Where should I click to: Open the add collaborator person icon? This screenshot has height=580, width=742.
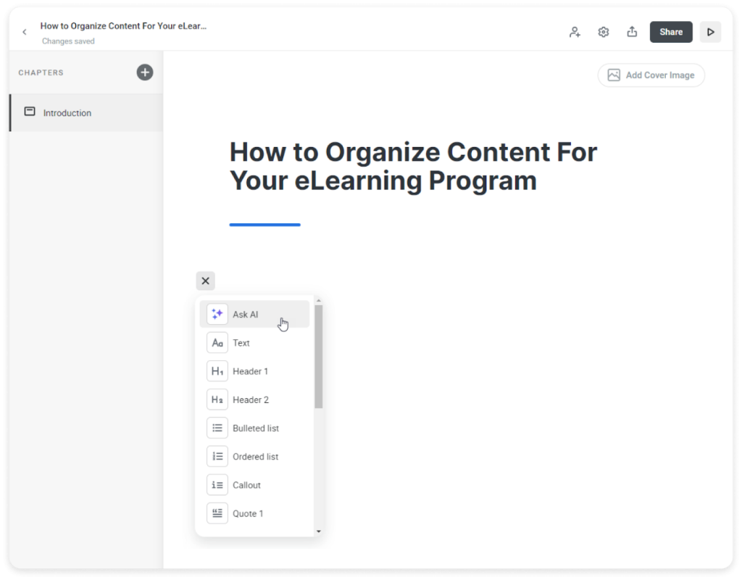575,32
